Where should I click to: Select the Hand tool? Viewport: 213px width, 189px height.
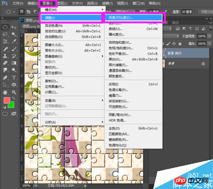pyautogui.click(x=5, y=92)
